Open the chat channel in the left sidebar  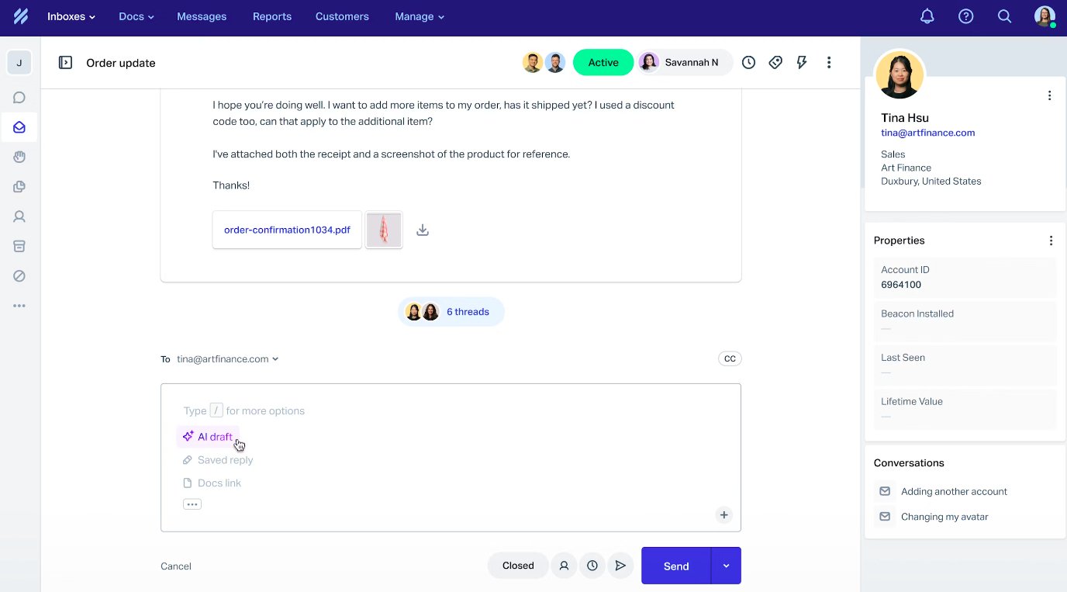pos(19,97)
